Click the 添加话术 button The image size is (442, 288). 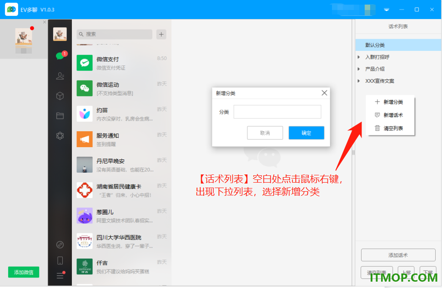[x=398, y=255]
